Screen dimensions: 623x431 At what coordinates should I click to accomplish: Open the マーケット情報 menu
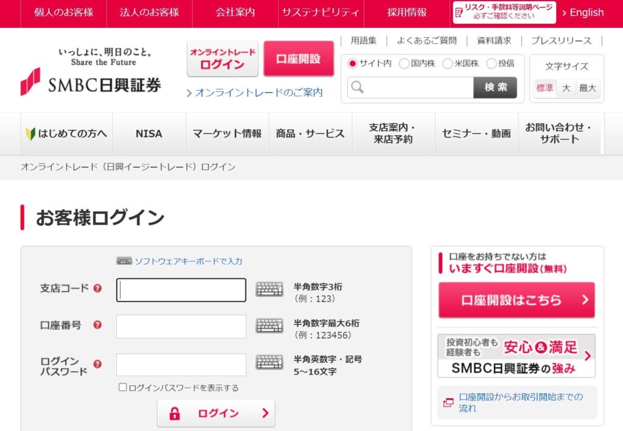pos(228,133)
